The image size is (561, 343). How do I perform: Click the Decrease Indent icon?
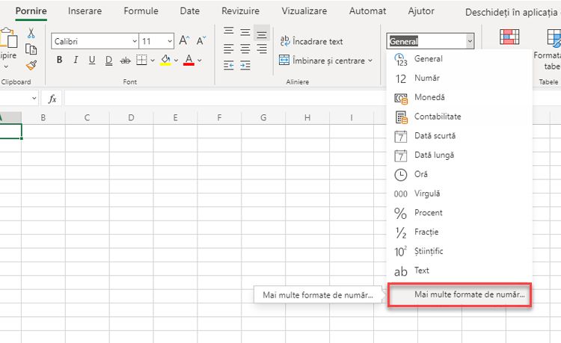229,65
